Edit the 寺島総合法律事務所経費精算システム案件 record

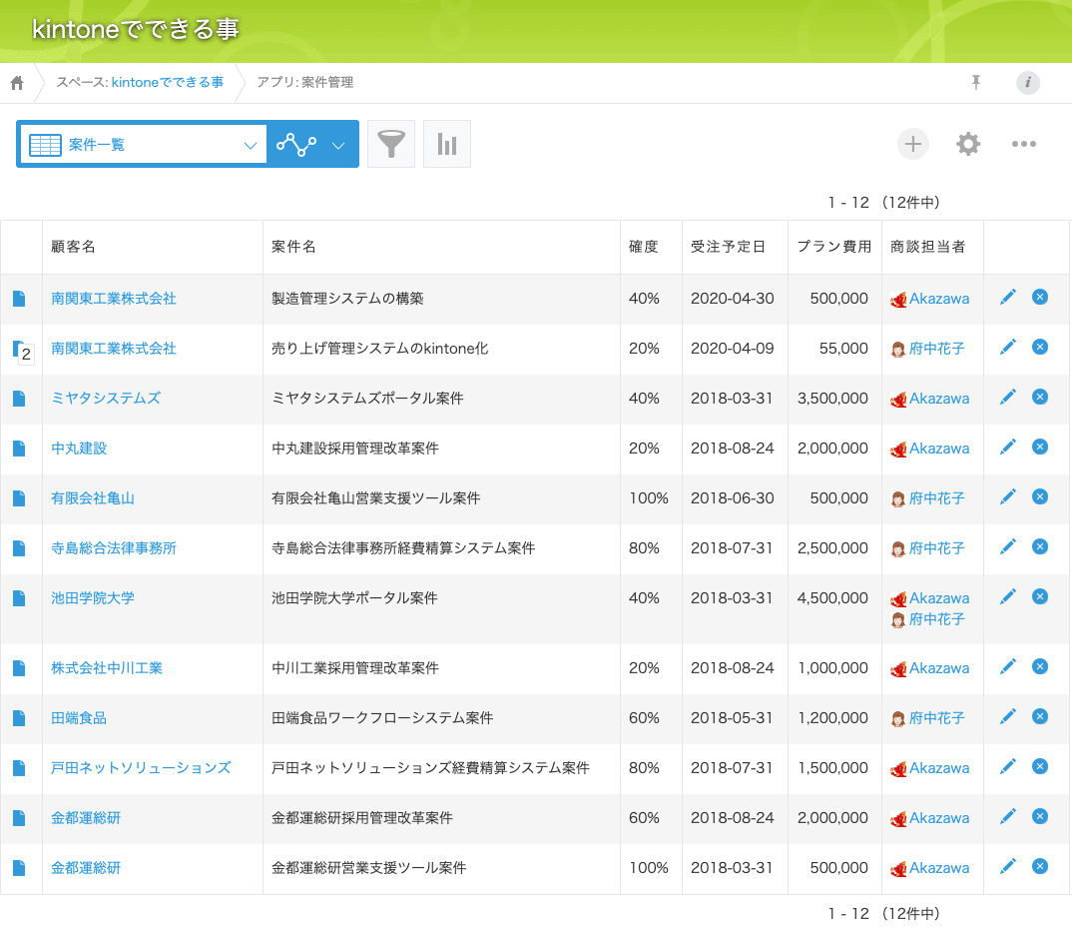pos(1008,546)
